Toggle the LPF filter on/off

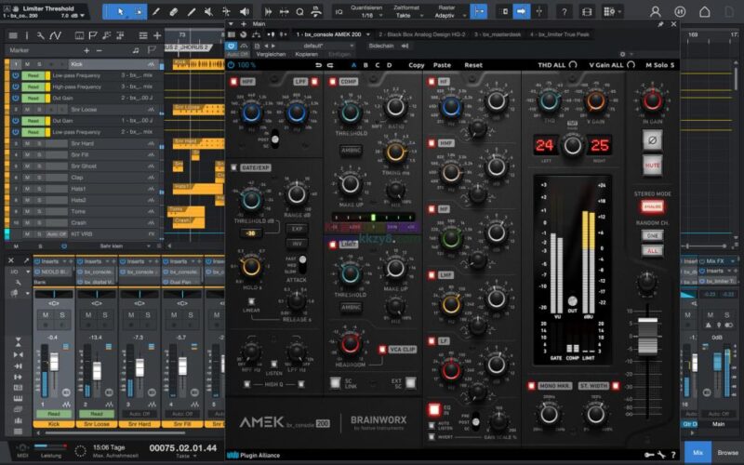pyautogui.click(x=314, y=82)
